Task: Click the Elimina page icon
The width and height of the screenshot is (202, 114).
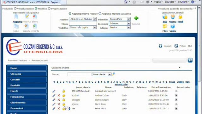Action: point(35,17)
